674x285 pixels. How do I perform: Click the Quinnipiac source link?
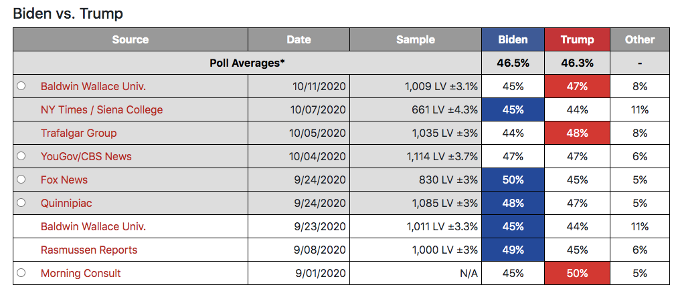tap(66, 203)
